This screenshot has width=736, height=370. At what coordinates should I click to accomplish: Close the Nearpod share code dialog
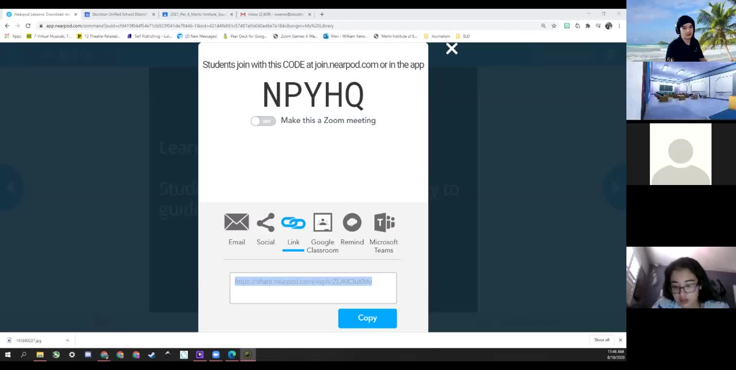point(451,49)
